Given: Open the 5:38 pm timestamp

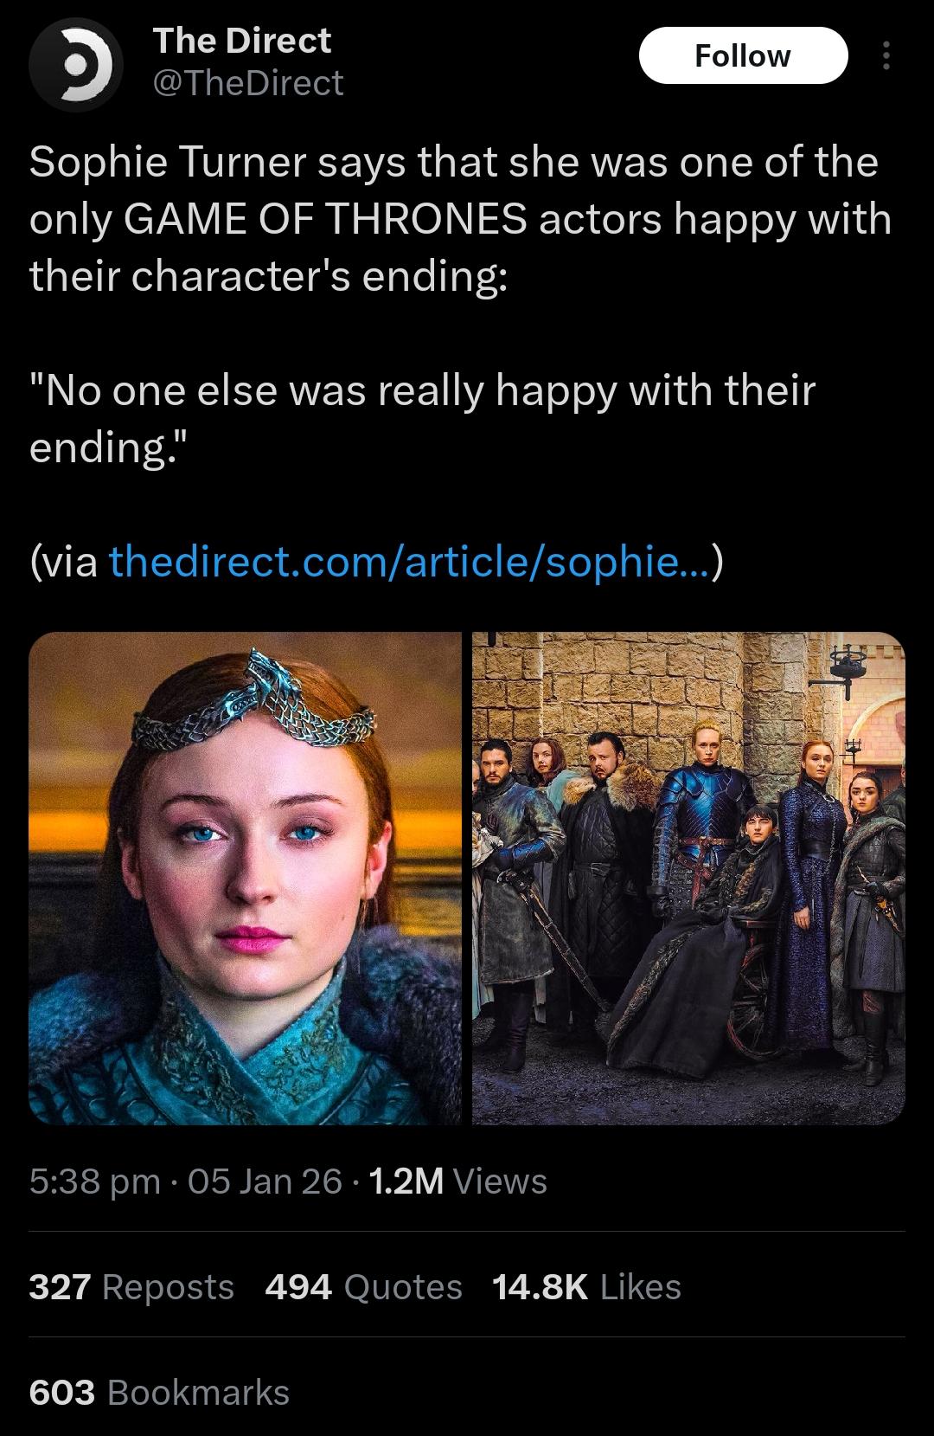Looking at the screenshot, I should pyautogui.click(x=94, y=1181).
